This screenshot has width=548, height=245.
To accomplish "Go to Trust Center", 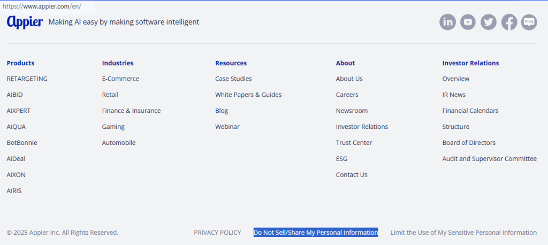I will click(354, 143).
